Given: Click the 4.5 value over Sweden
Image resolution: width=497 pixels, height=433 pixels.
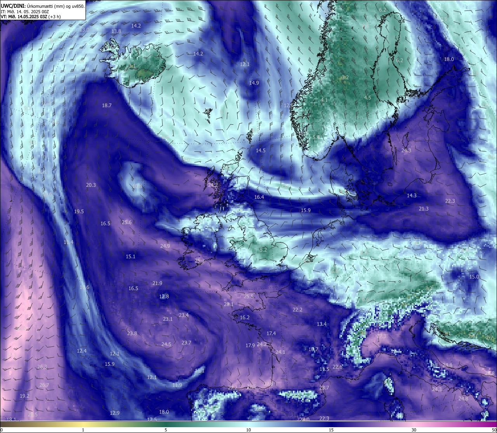Looking at the screenshot, I should click(367, 97).
